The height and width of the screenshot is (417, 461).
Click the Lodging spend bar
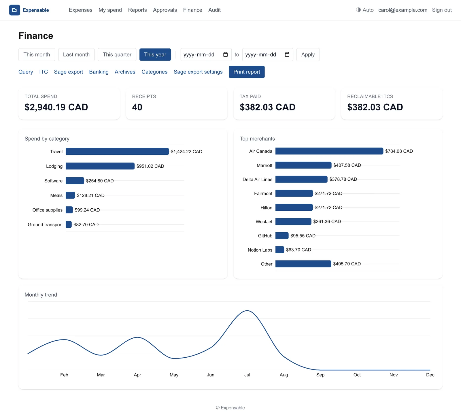100,166
